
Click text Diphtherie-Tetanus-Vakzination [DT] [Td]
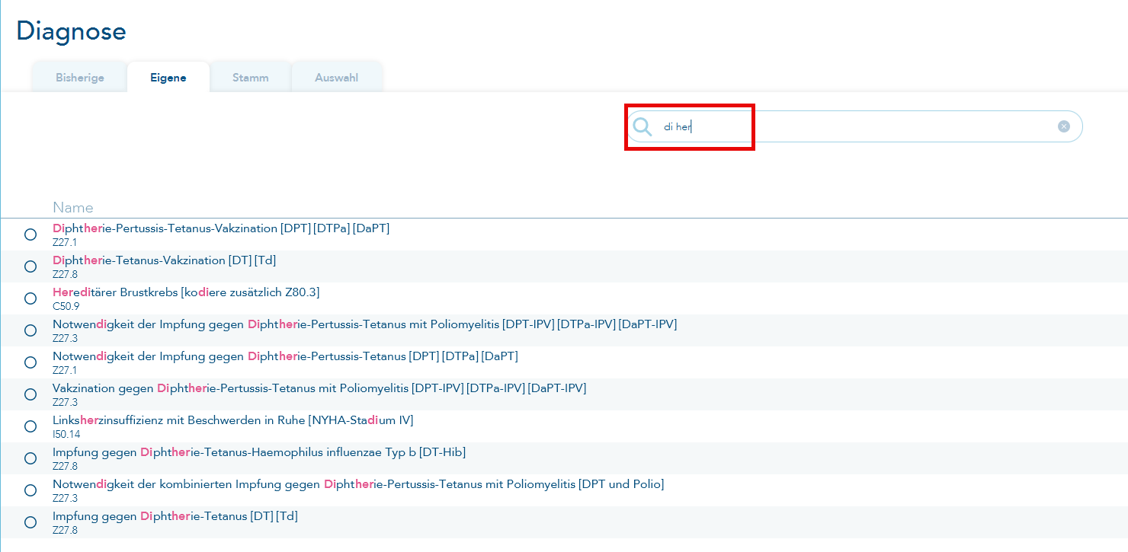point(165,260)
